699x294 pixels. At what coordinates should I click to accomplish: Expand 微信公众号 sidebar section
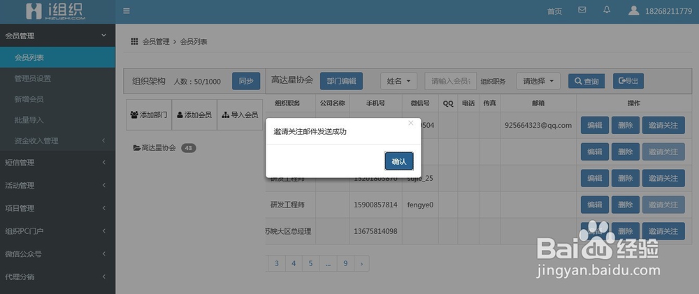57,254
